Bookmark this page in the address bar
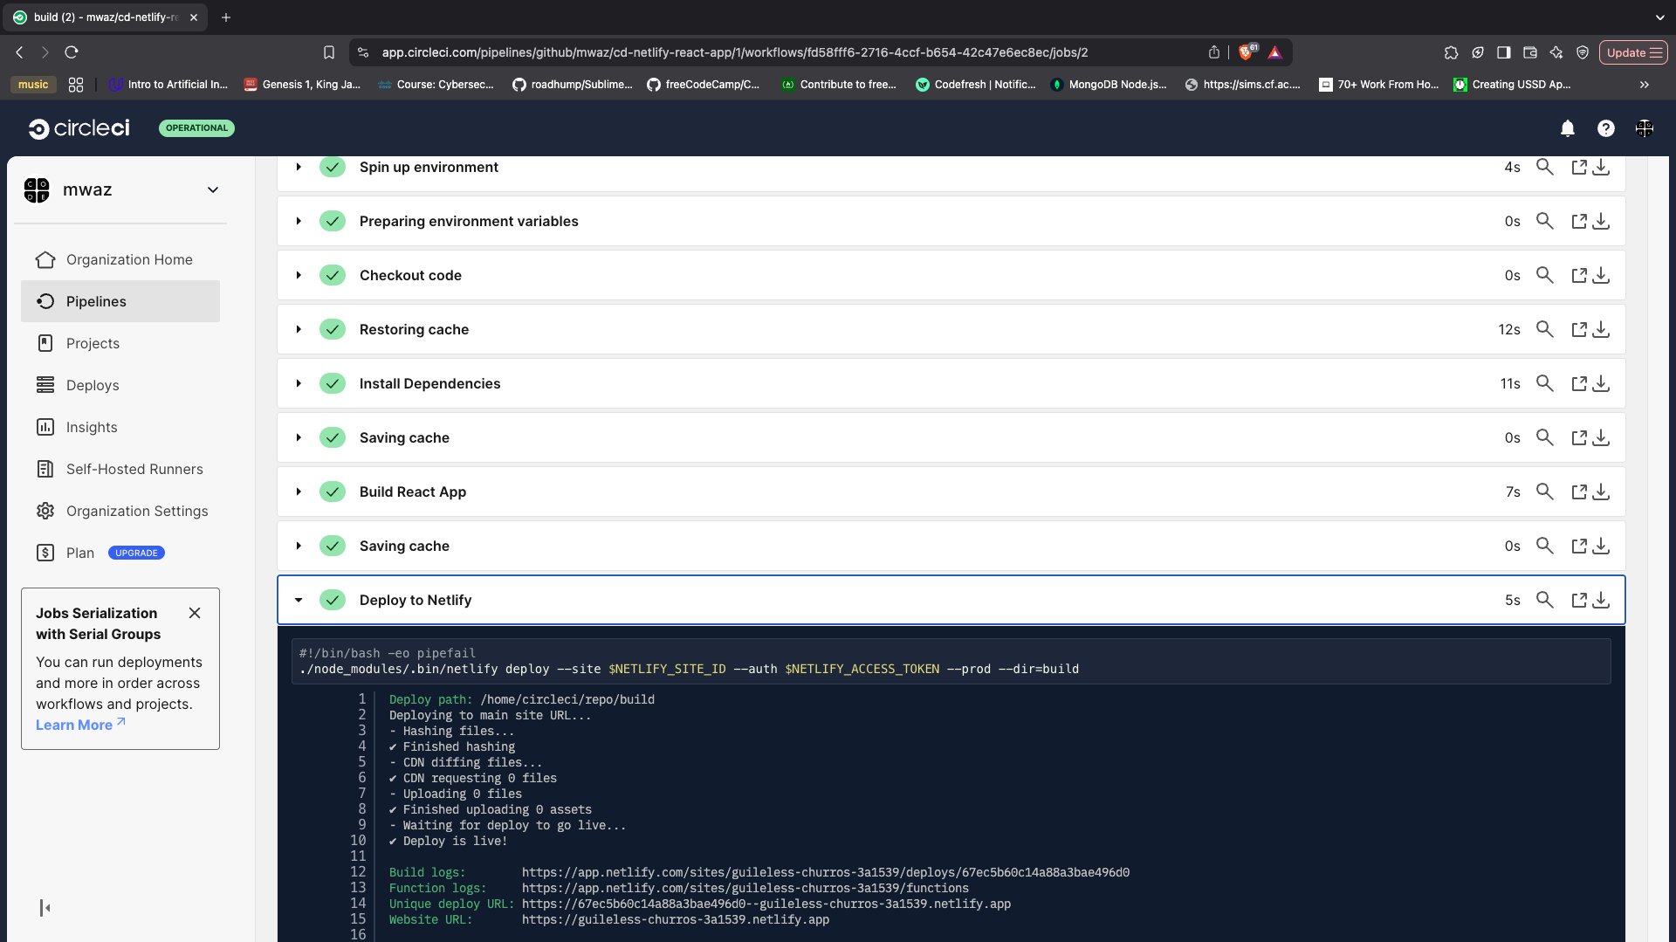This screenshot has width=1676, height=942. tap(329, 52)
